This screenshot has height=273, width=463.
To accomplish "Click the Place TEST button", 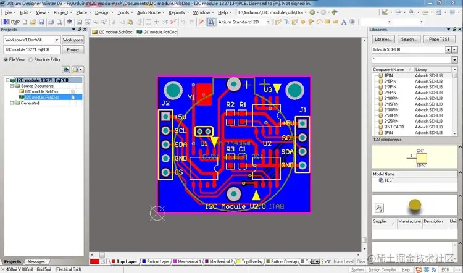I will tap(439, 39).
